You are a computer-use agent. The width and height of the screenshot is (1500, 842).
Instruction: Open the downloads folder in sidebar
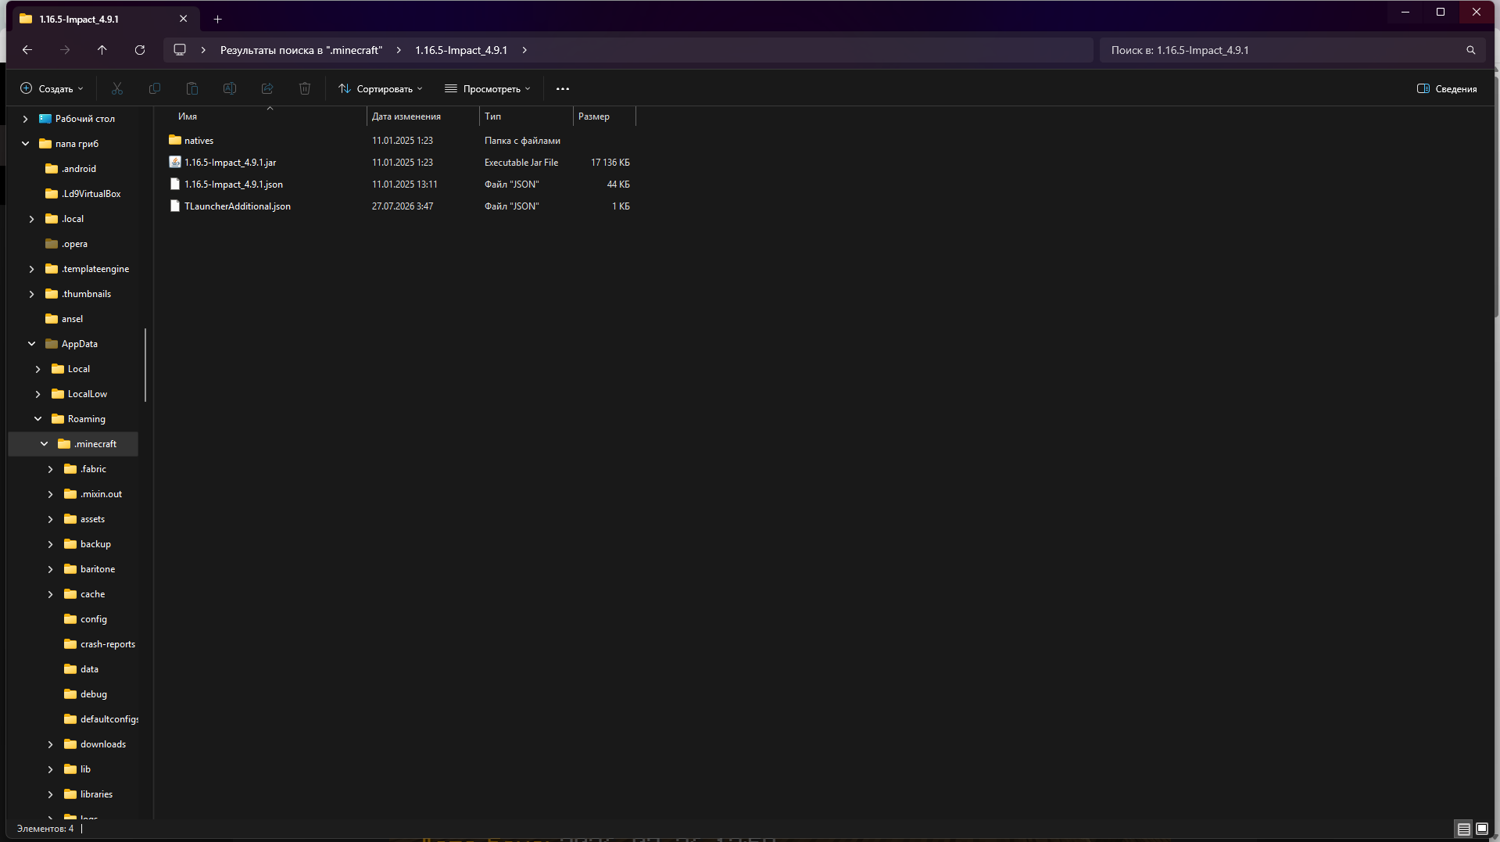coord(95,744)
